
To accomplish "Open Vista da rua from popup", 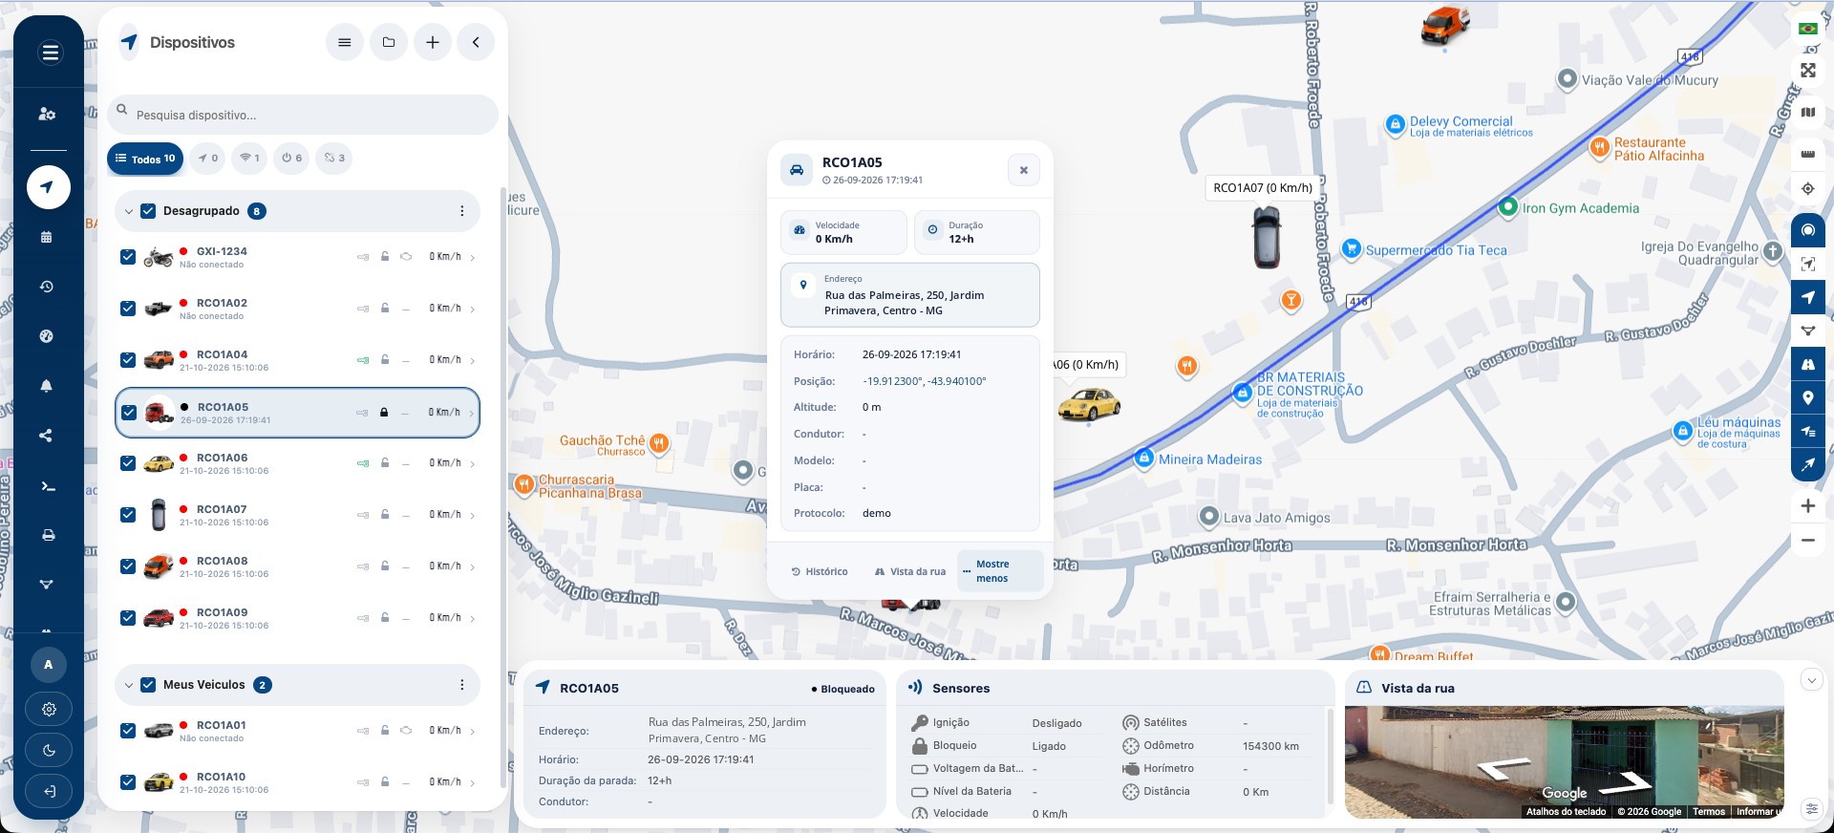I will [910, 572].
